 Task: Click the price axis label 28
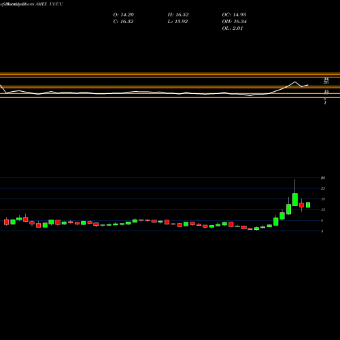pos(323,178)
